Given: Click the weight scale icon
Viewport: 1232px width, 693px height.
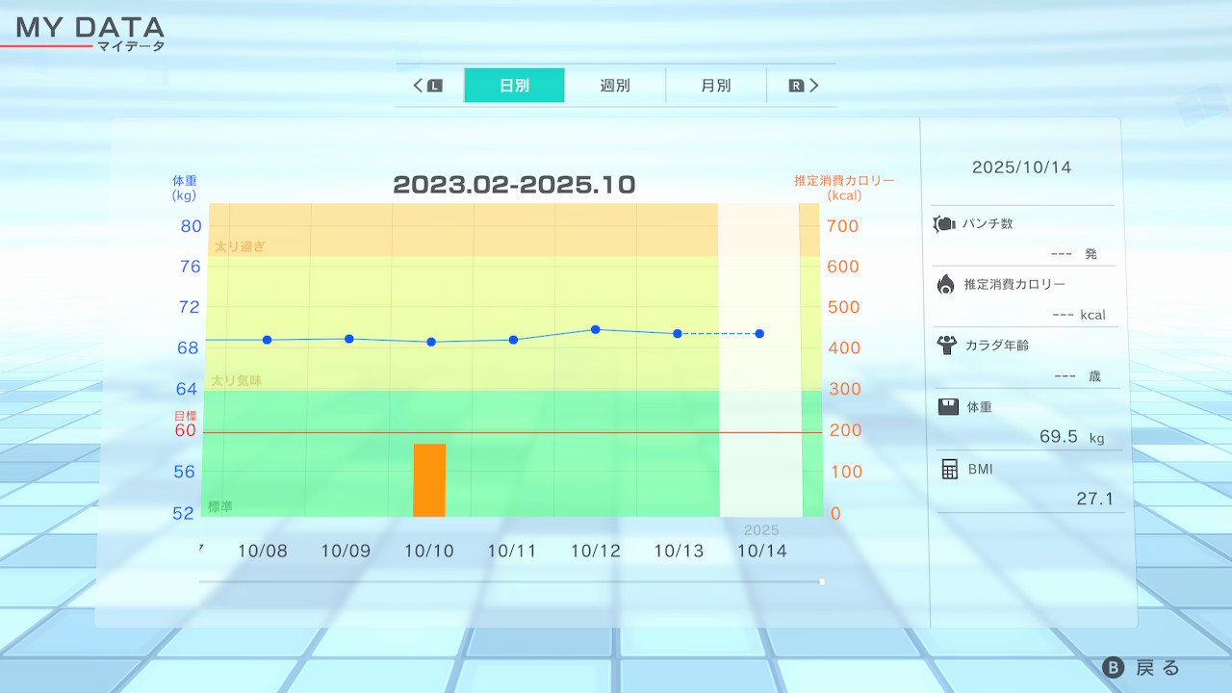Looking at the screenshot, I should (x=948, y=406).
